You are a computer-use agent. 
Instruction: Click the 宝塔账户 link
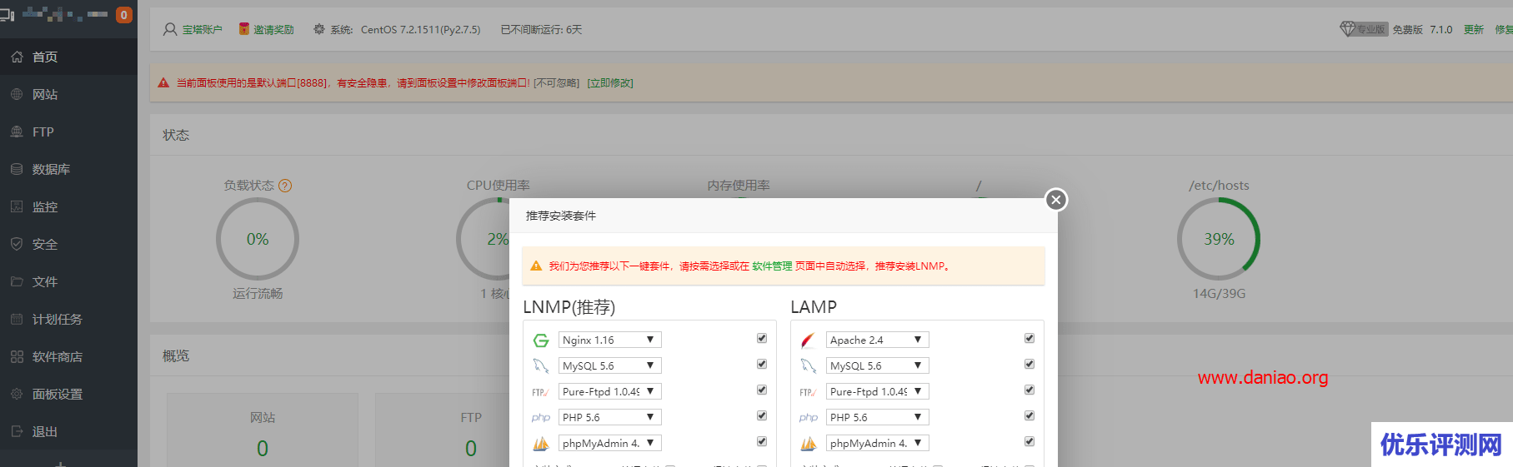pyautogui.click(x=203, y=29)
